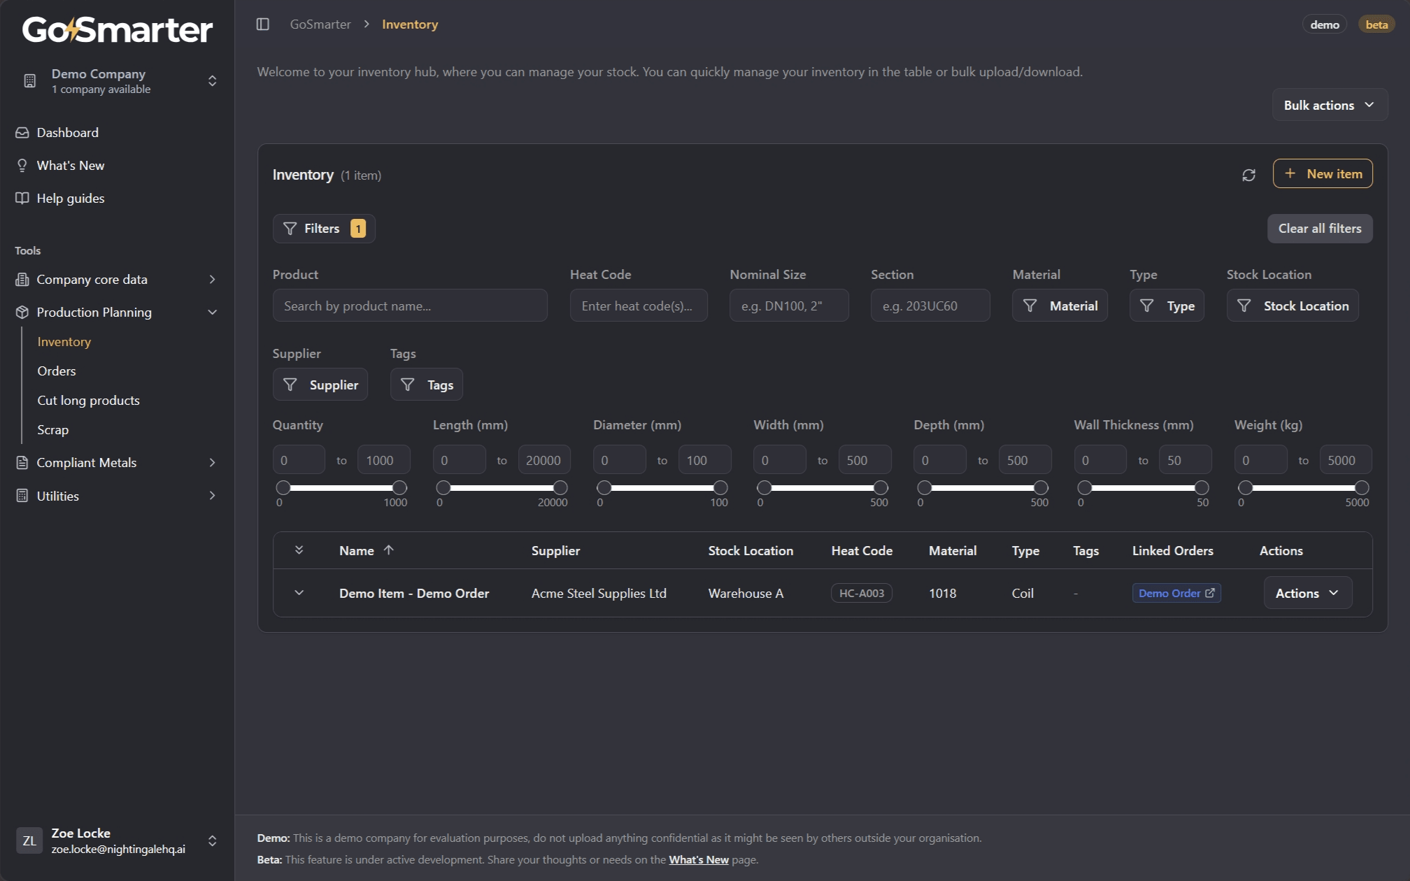Open the Tags filter dropdown
The height and width of the screenshot is (881, 1410).
pos(427,385)
